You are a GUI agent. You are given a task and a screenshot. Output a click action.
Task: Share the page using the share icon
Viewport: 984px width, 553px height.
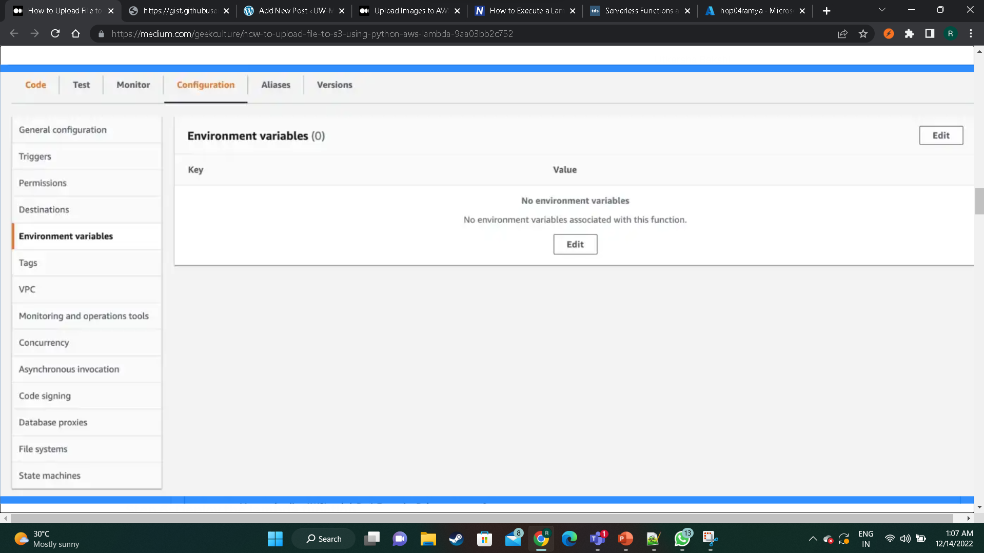click(x=843, y=33)
